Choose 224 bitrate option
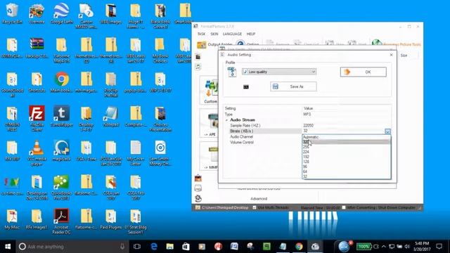This screenshot has width=450, height=253. (346, 152)
